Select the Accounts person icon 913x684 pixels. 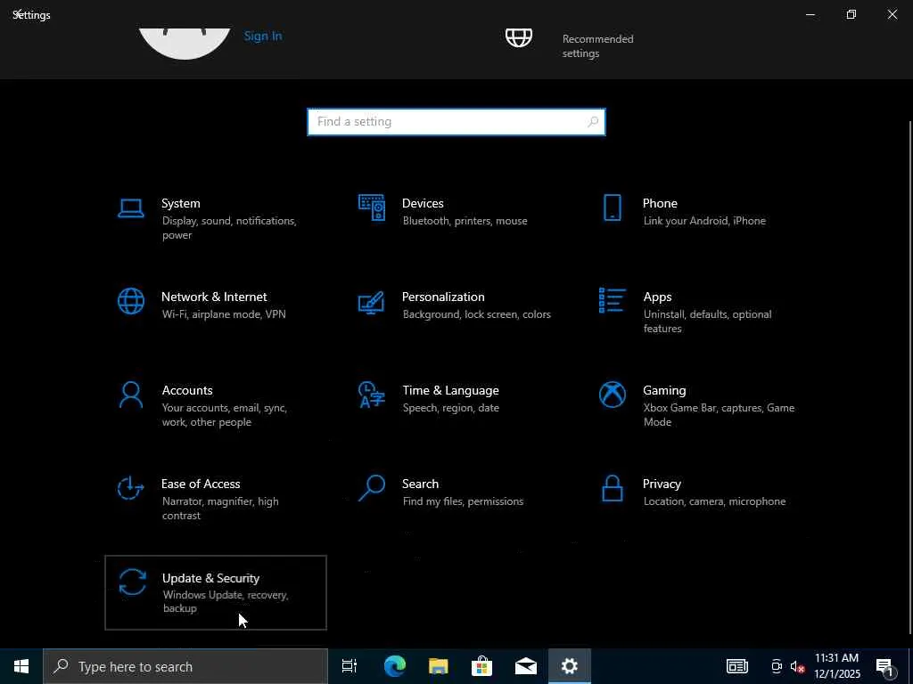point(131,395)
